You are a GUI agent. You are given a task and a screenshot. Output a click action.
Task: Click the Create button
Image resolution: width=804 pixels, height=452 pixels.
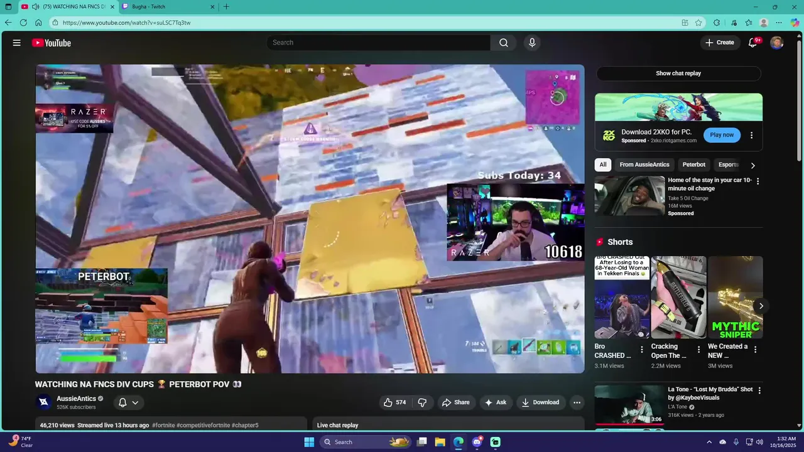(720, 43)
